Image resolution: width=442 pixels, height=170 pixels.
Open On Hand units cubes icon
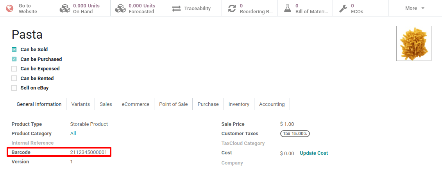click(65, 9)
